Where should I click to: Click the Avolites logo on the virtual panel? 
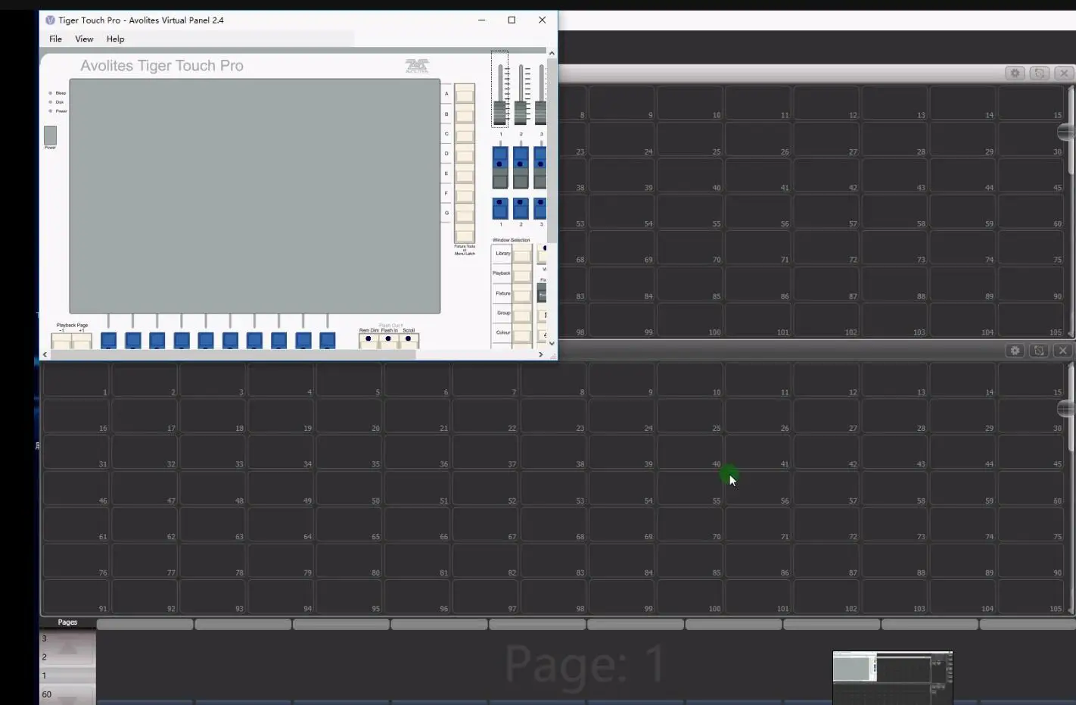tap(415, 66)
